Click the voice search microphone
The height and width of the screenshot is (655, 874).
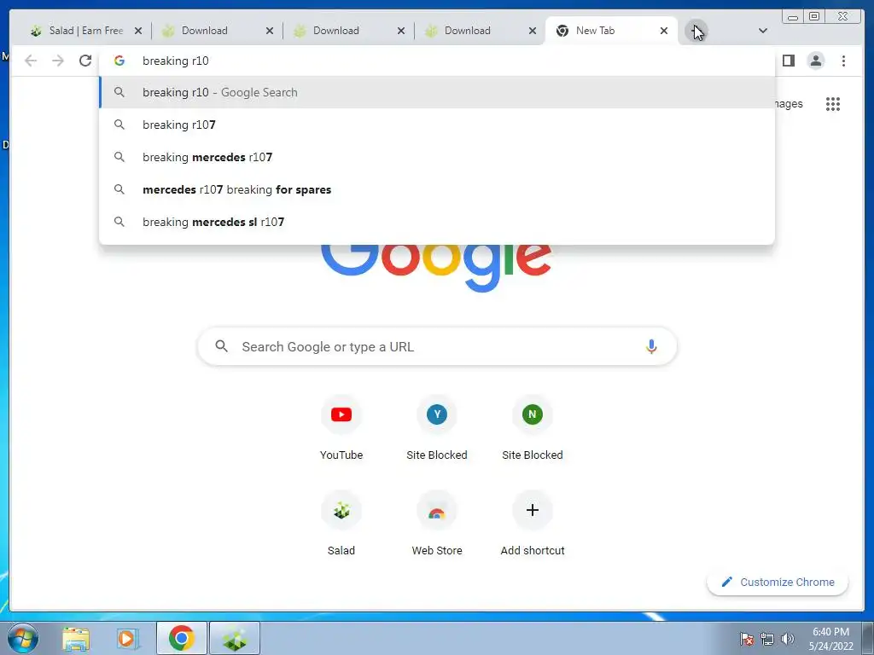(651, 346)
